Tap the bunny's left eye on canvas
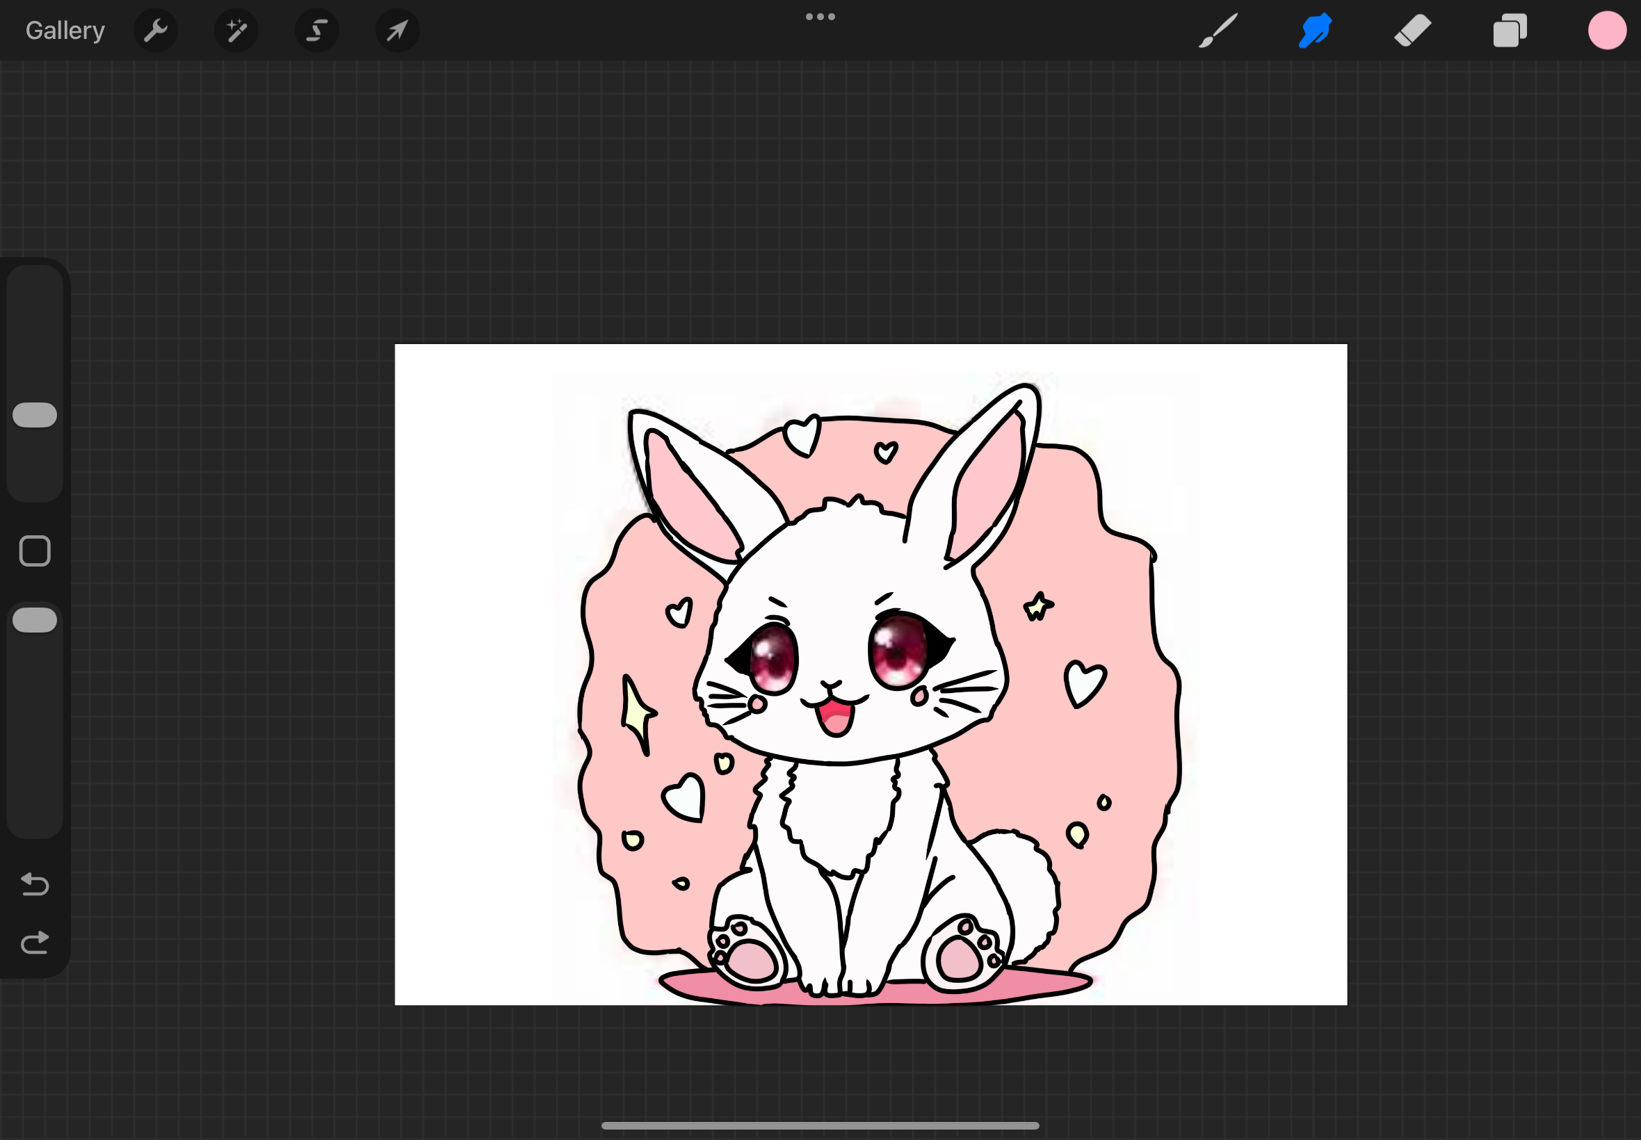Viewport: 1641px width, 1140px height. pos(772,655)
